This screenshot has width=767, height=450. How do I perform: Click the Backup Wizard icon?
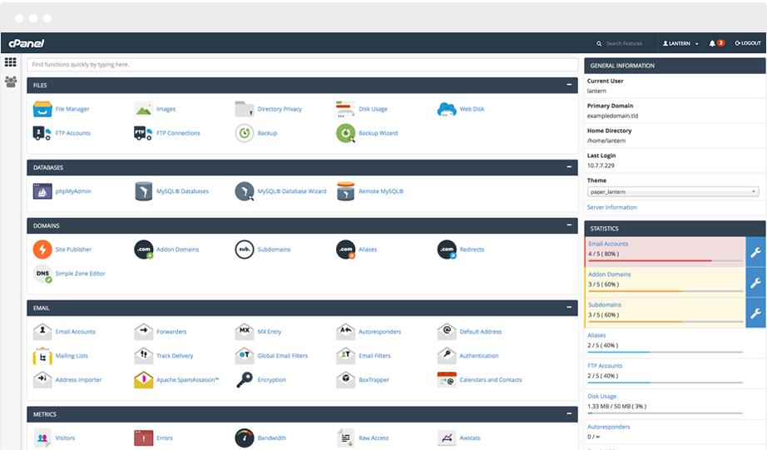click(x=346, y=133)
